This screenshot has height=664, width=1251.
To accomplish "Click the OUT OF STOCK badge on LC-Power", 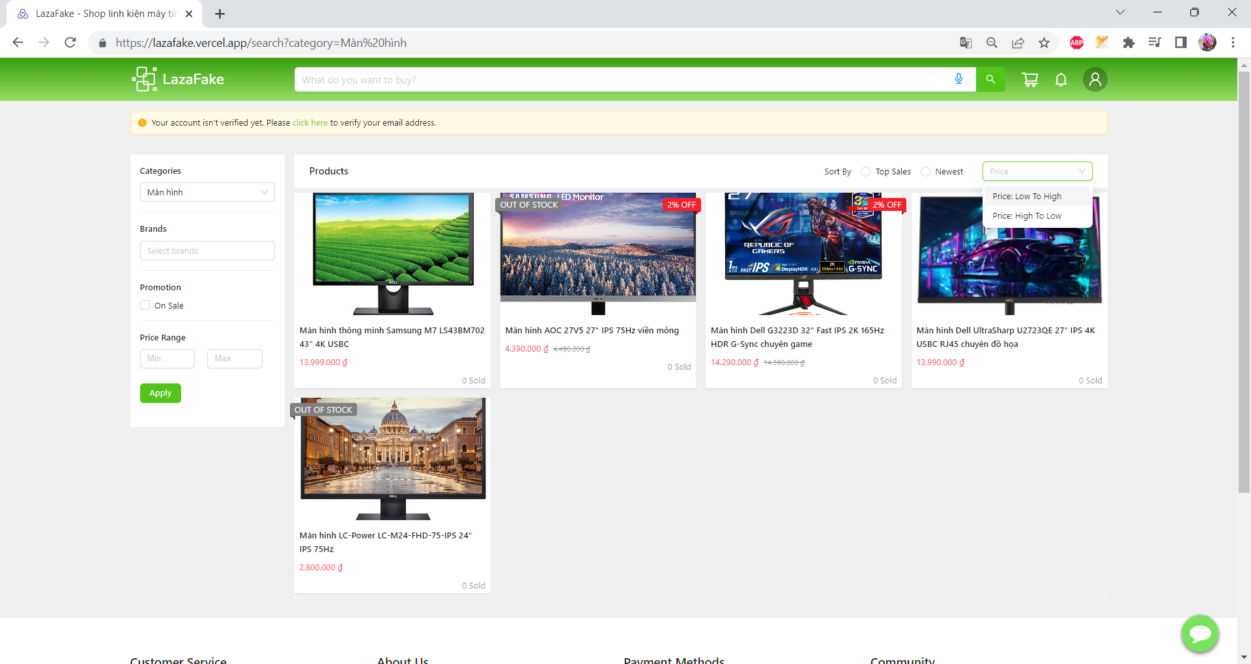I will click(323, 409).
